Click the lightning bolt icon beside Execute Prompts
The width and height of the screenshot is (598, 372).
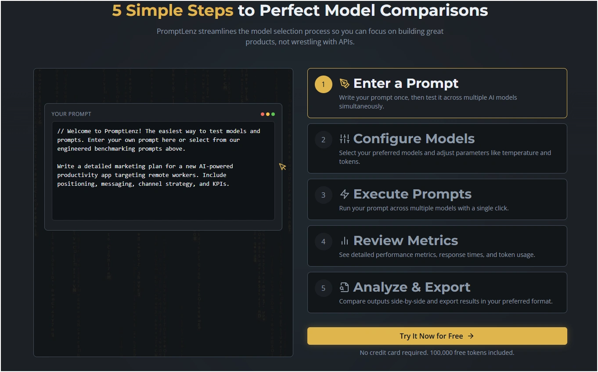click(345, 194)
